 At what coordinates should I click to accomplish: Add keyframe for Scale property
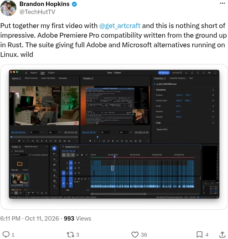(213, 106)
